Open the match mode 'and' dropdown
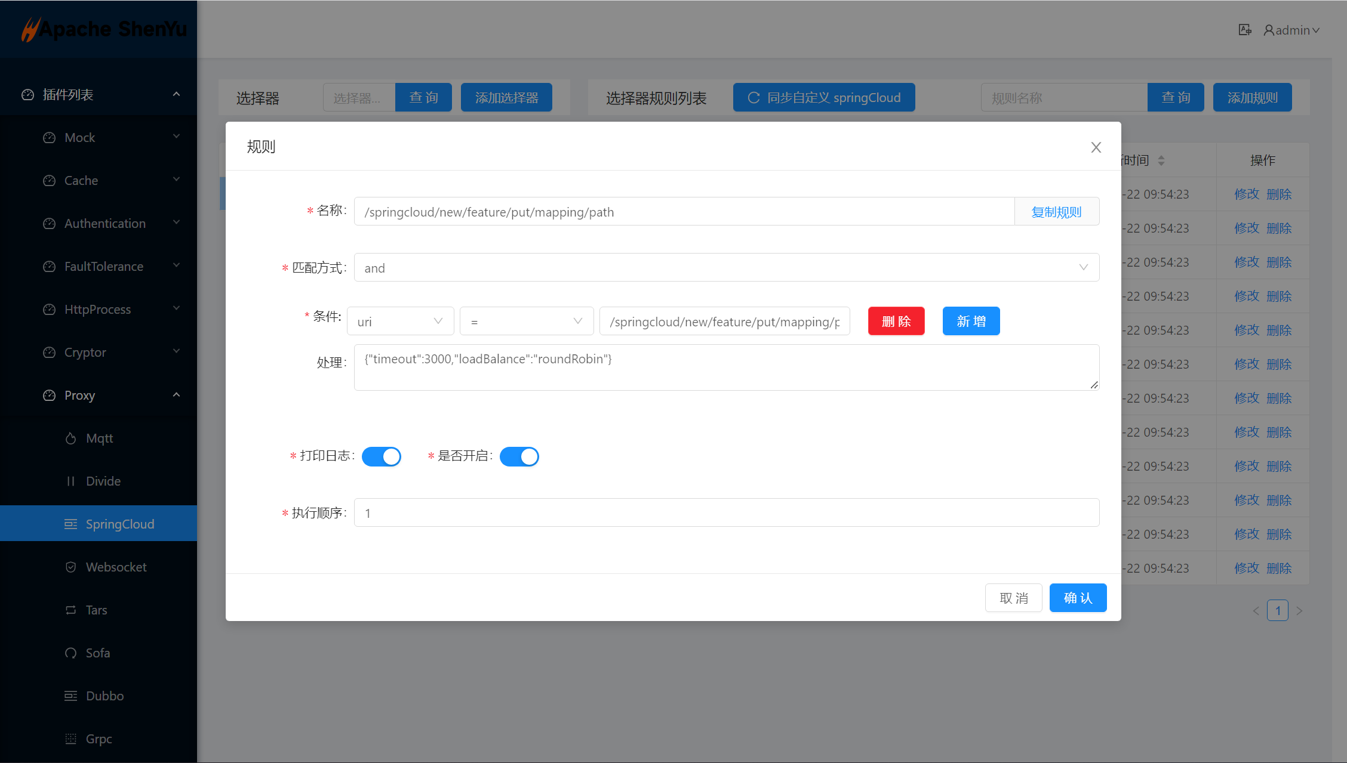Screen dimensions: 1347x763 pos(726,268)
